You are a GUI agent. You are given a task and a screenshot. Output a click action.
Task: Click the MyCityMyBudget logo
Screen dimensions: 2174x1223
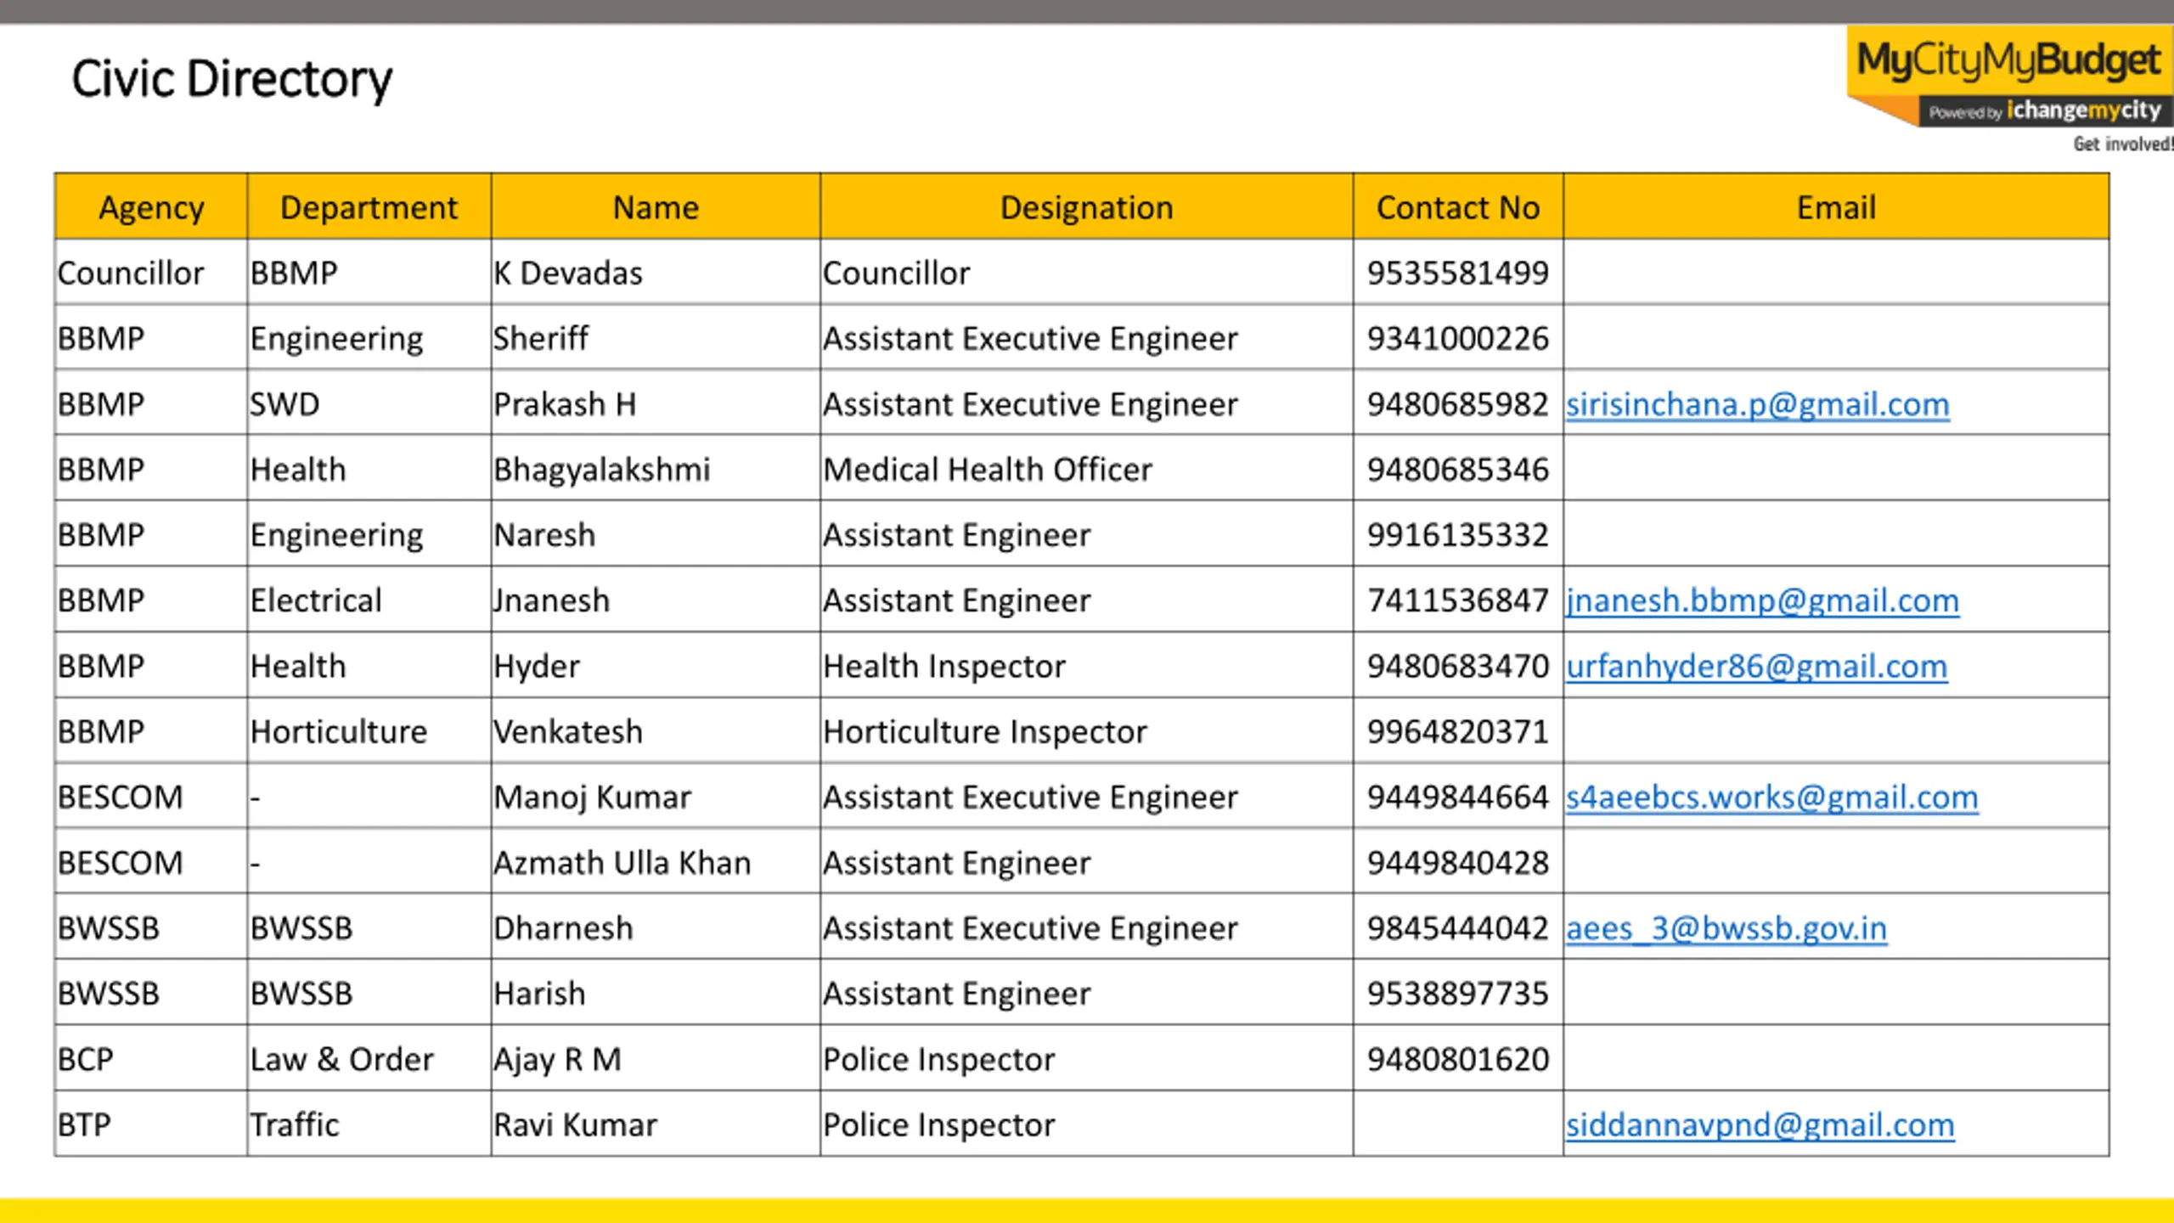[x=2008, y=61]
